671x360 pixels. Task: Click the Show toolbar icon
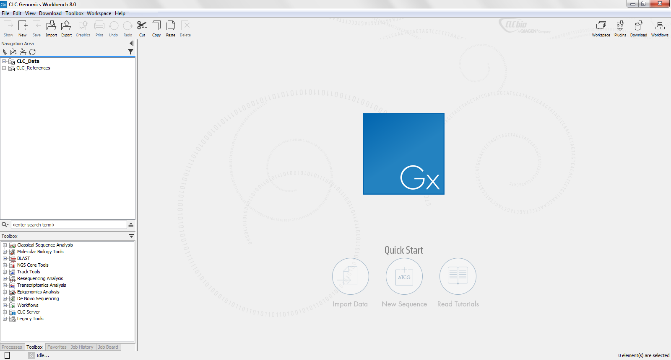coord(8,28)
